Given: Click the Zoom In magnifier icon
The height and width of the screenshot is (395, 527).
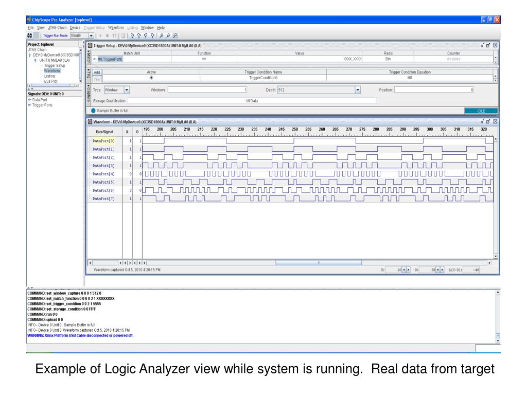Looking at the screenshot, I should point(161,35).
